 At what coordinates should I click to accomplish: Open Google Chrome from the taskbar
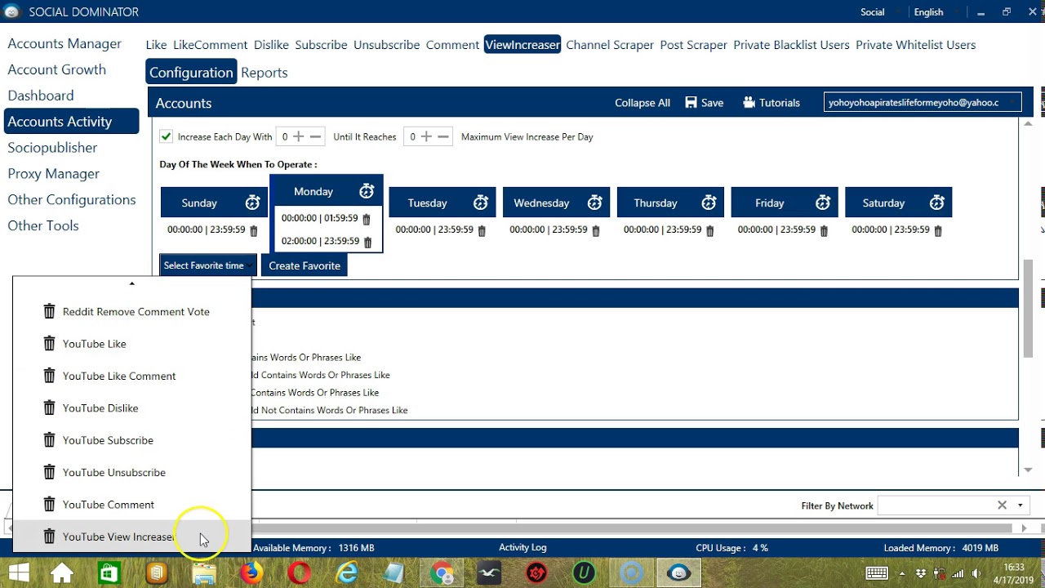click(x=442, y=573)
